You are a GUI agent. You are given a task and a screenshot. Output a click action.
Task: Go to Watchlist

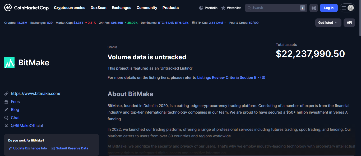click(x=231, y=8)
